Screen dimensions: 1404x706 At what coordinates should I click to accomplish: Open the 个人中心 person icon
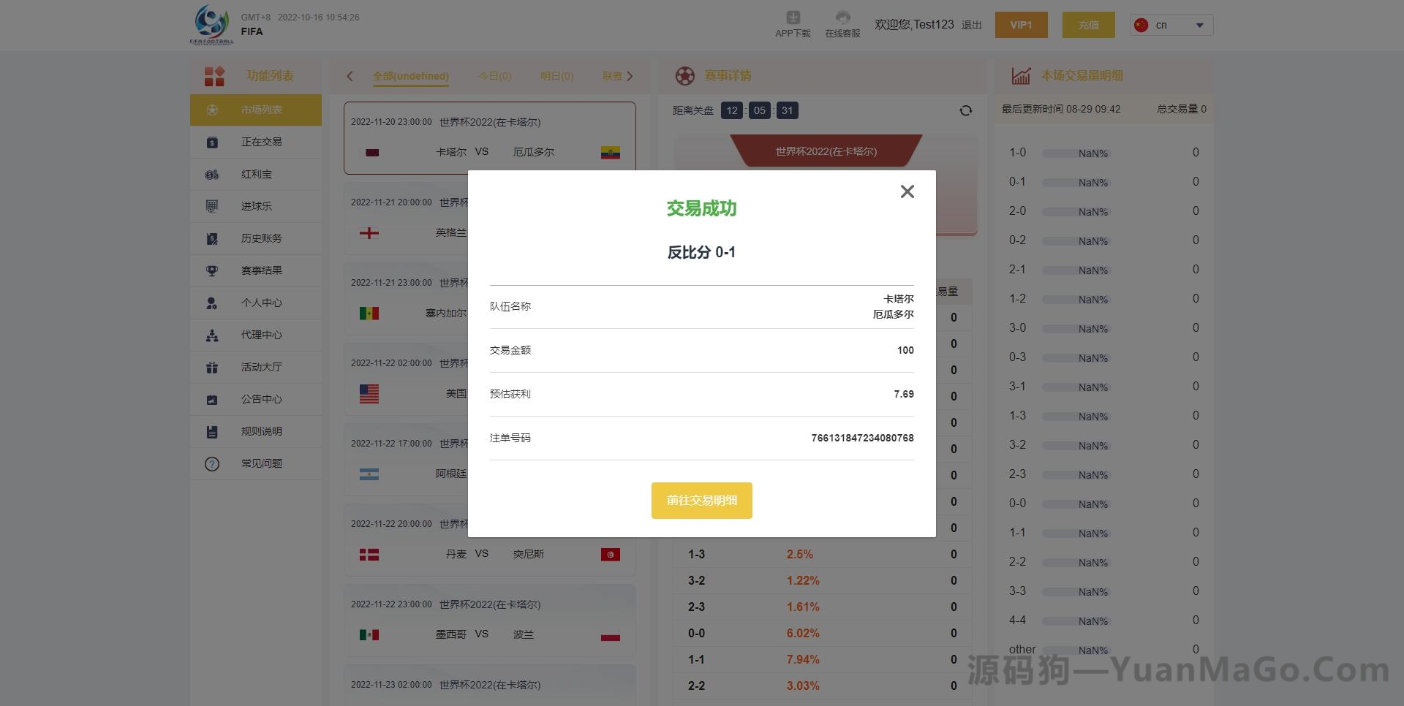[211, 303]
